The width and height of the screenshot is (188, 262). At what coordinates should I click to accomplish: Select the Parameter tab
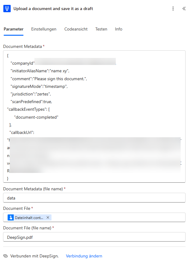point(13,29)
